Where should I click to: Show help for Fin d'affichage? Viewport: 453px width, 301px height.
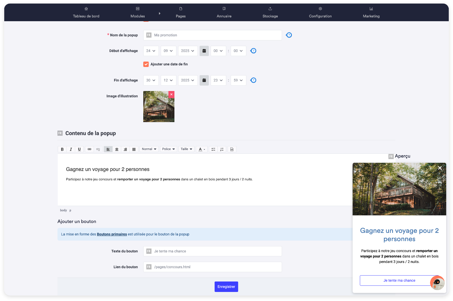(x=253, y=80)
